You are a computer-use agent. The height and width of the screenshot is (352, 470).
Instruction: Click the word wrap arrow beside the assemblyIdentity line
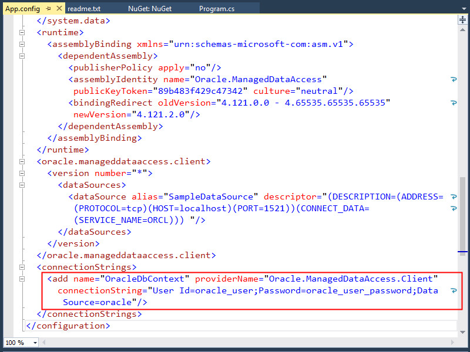coord(453,79)
